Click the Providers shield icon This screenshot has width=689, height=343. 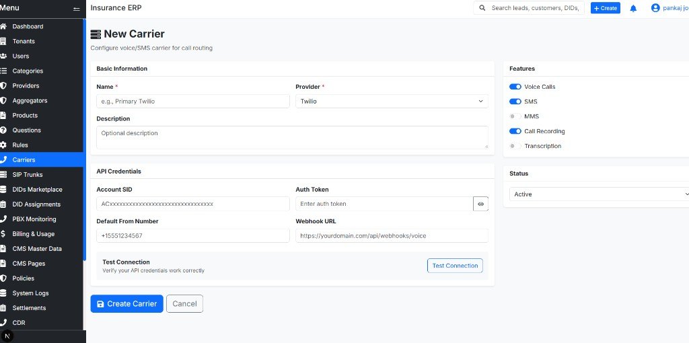[x=3, y=85]
